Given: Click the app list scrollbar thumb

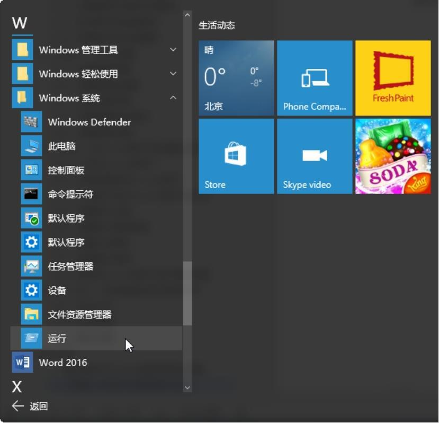Looking at the screenshot, I should coord(187,294).
